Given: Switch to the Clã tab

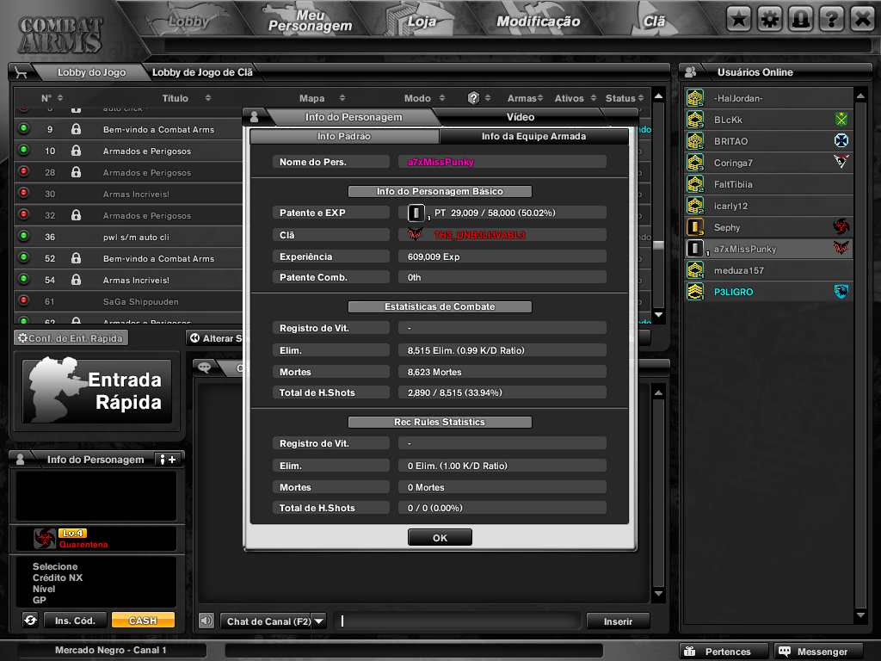Looking at the screenshot, I should coord(654,22).
